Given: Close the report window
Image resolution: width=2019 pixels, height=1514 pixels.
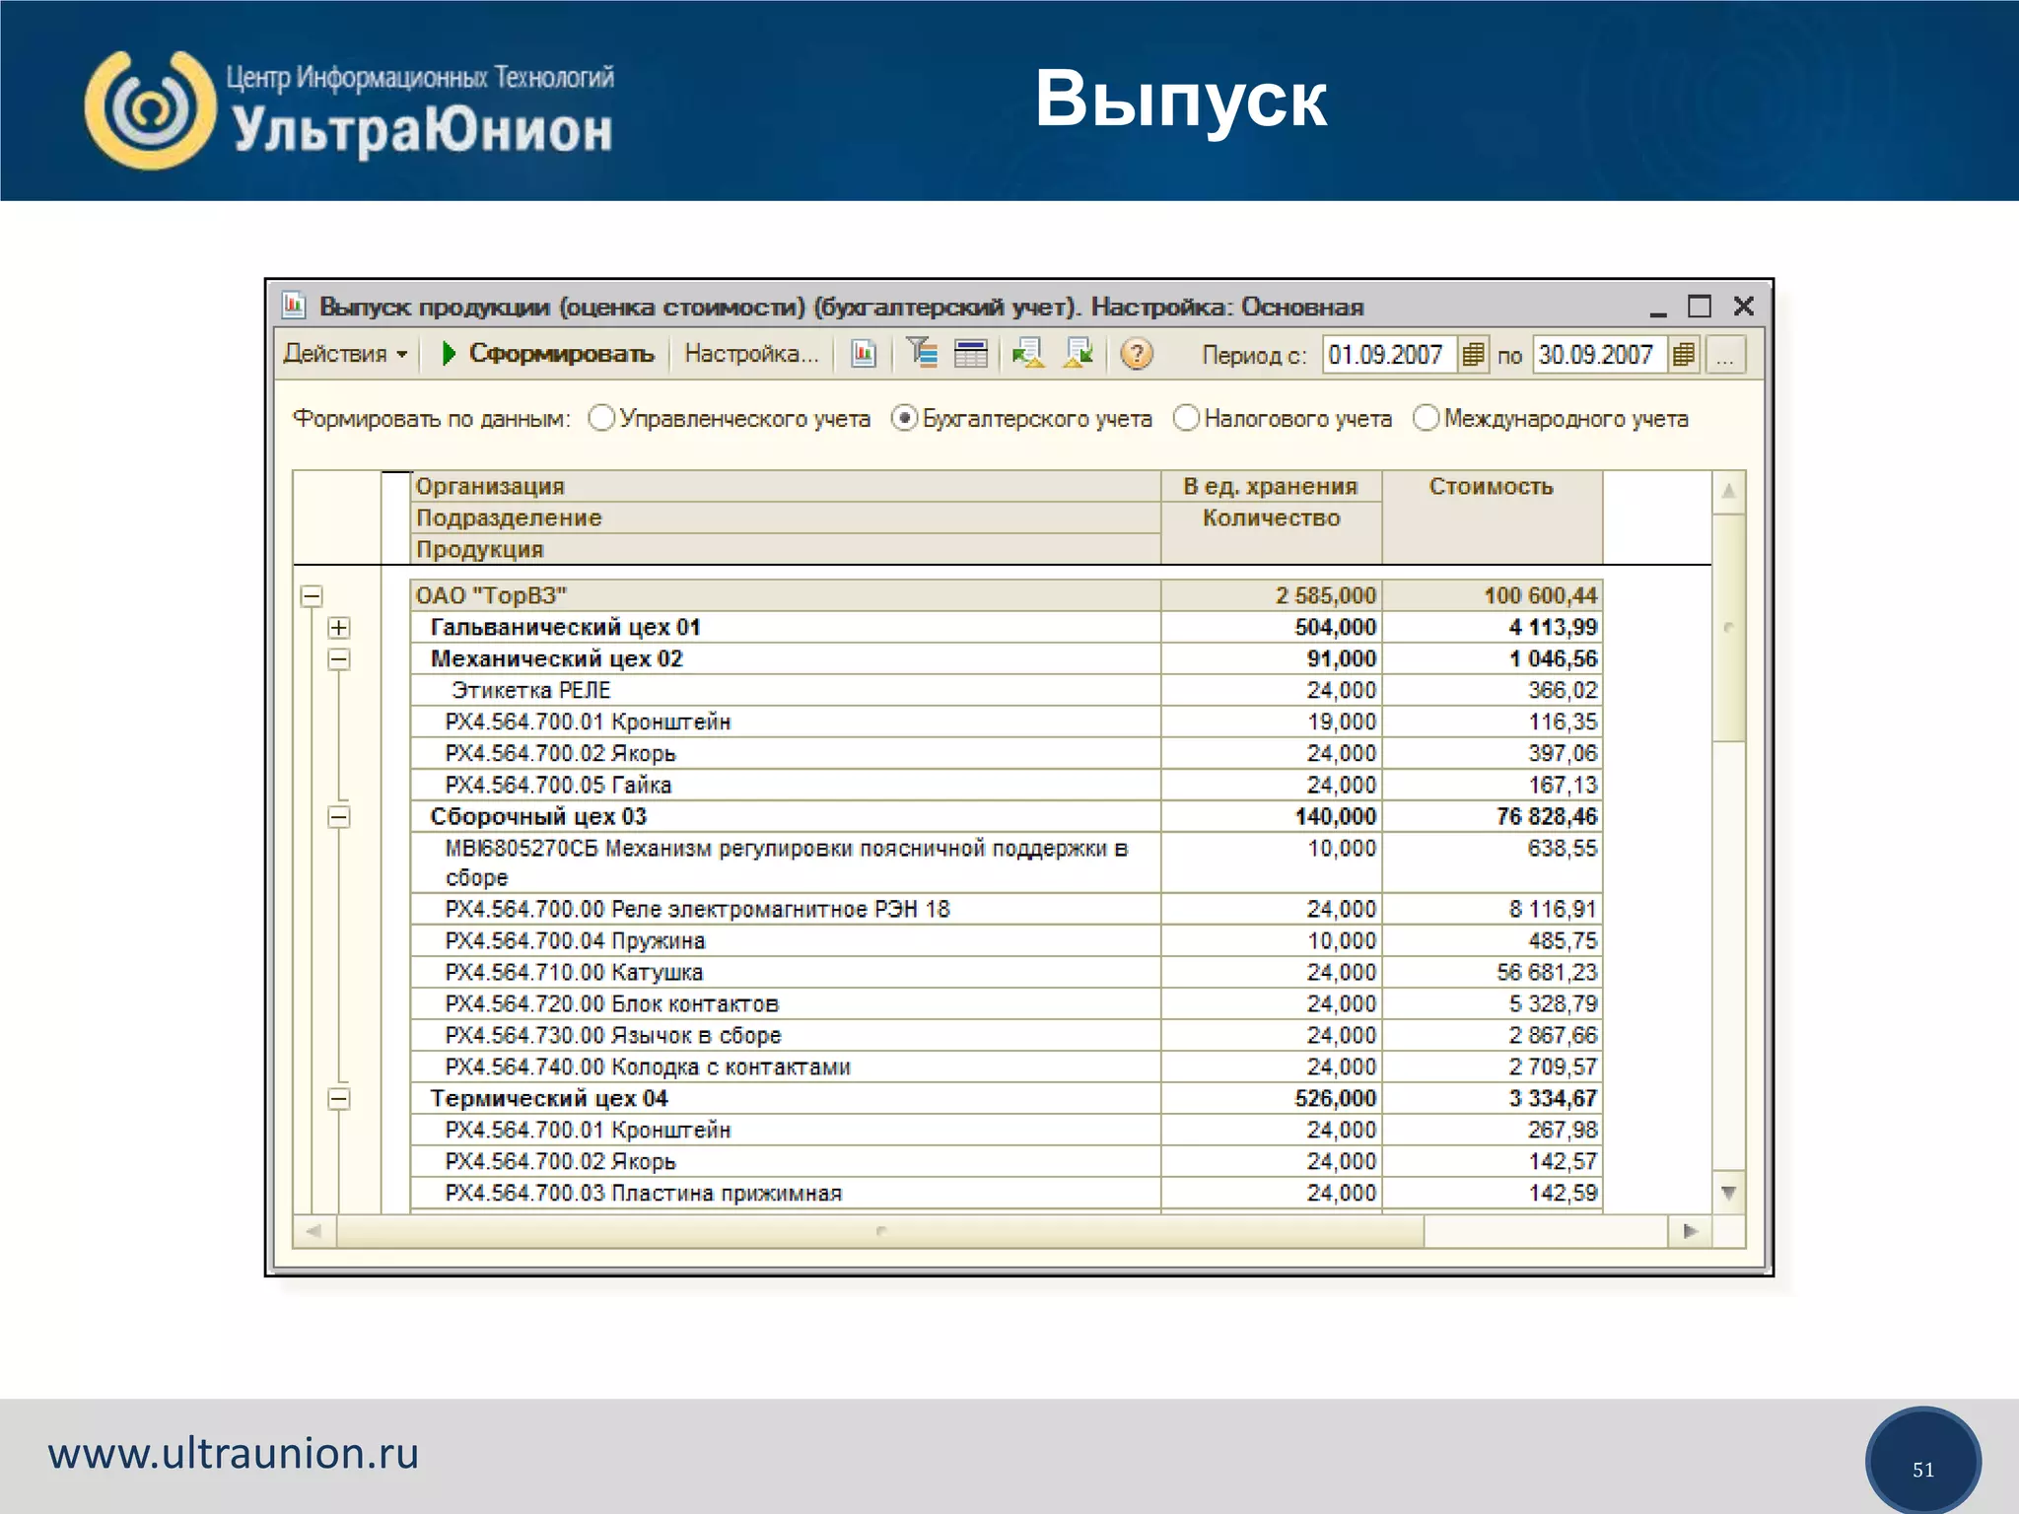Looking at the screenshot, I should tap(1743, 307).
